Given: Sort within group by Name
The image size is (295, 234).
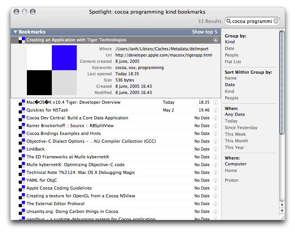Looking at the screenshot, I should point(231,78).
